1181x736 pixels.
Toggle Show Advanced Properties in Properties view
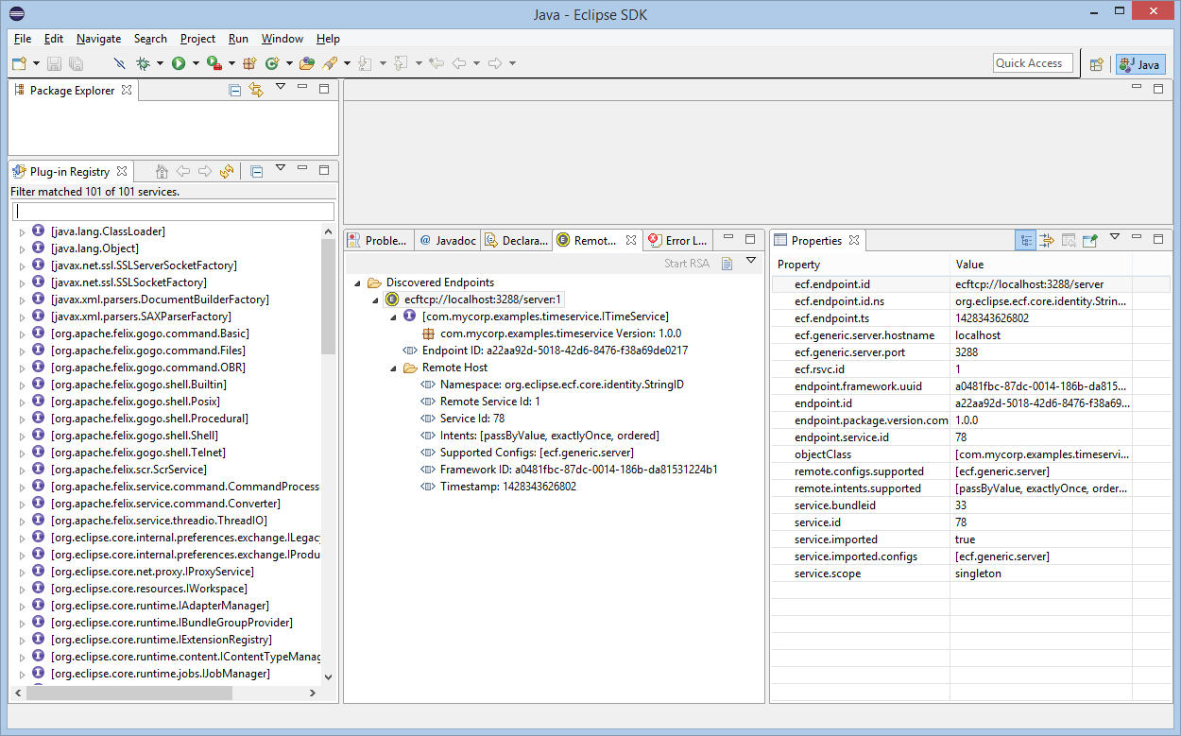[1047, 240]
